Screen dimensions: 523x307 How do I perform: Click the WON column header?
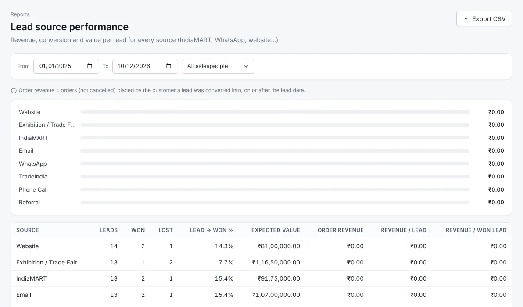(x=138, y=230)
